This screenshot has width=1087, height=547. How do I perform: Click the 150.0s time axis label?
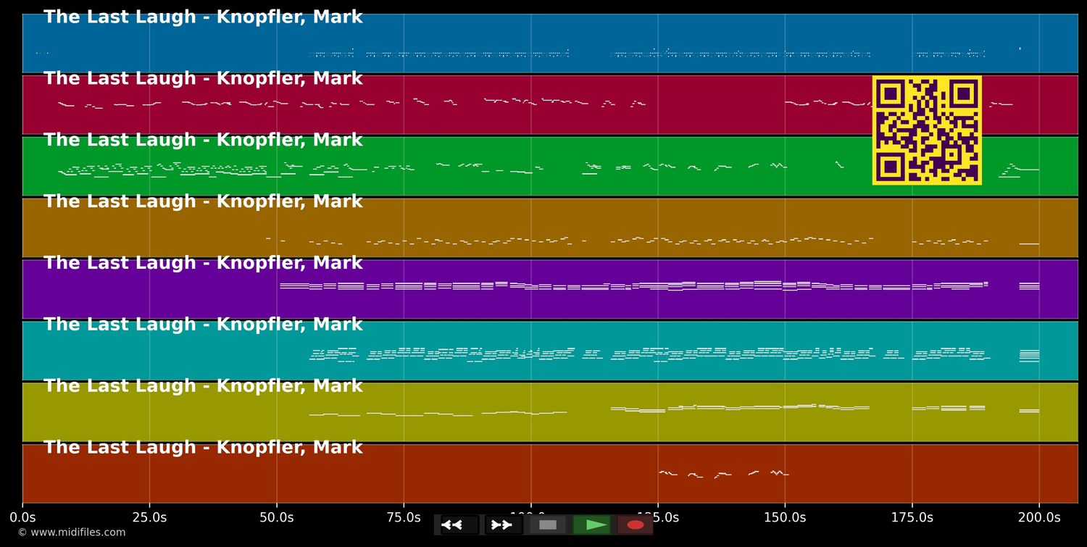click(785, 517)
